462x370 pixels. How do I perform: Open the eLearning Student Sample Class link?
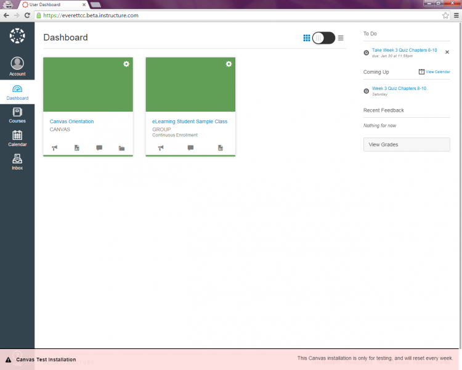190,121
